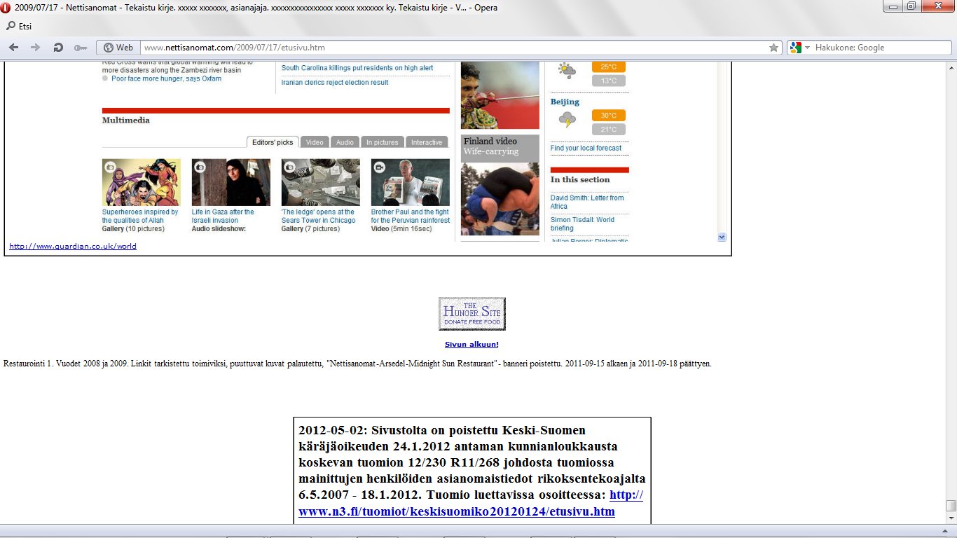Click the Forward navigation arrow
This screenshot has height=538, width=957.
pos(34,48)
